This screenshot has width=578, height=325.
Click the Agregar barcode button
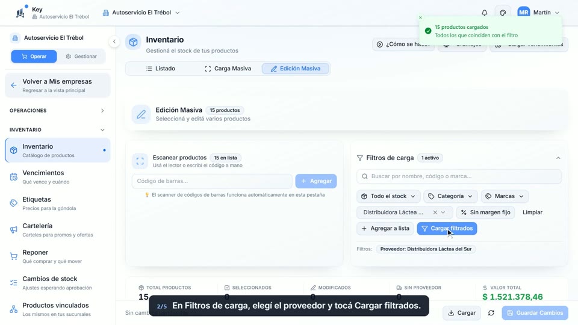[316, 181]
